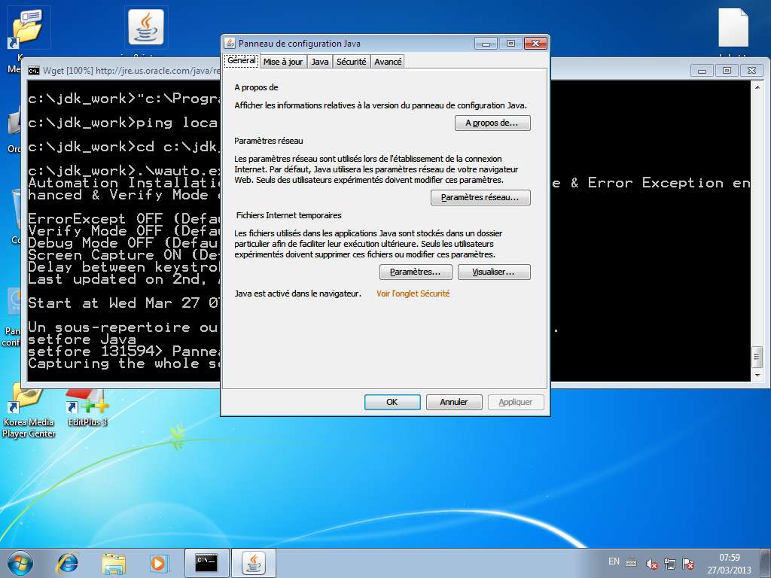Select the Général tab
Image resolution: width=771 pixels, height=578 pixels.
pyautogui.click(x=242, y=60)
